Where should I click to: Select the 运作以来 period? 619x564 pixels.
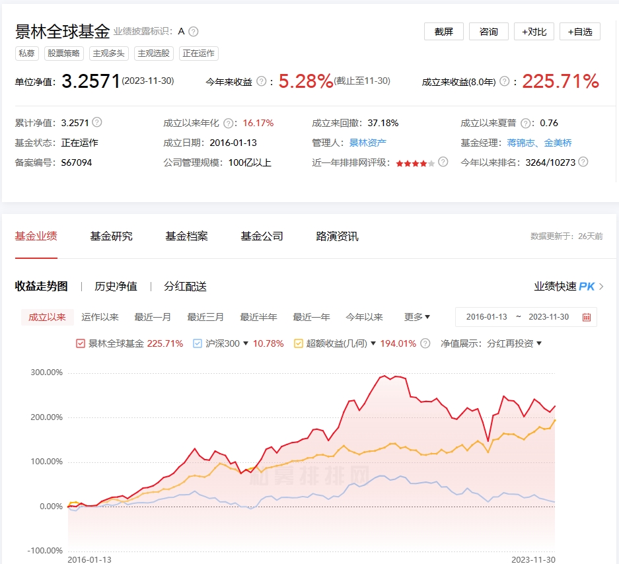point(100,317)
